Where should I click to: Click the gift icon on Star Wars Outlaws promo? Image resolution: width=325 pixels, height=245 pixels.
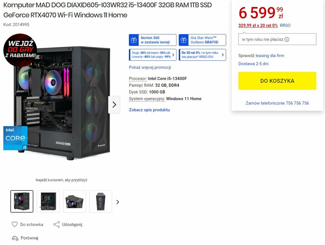[184, 40]
